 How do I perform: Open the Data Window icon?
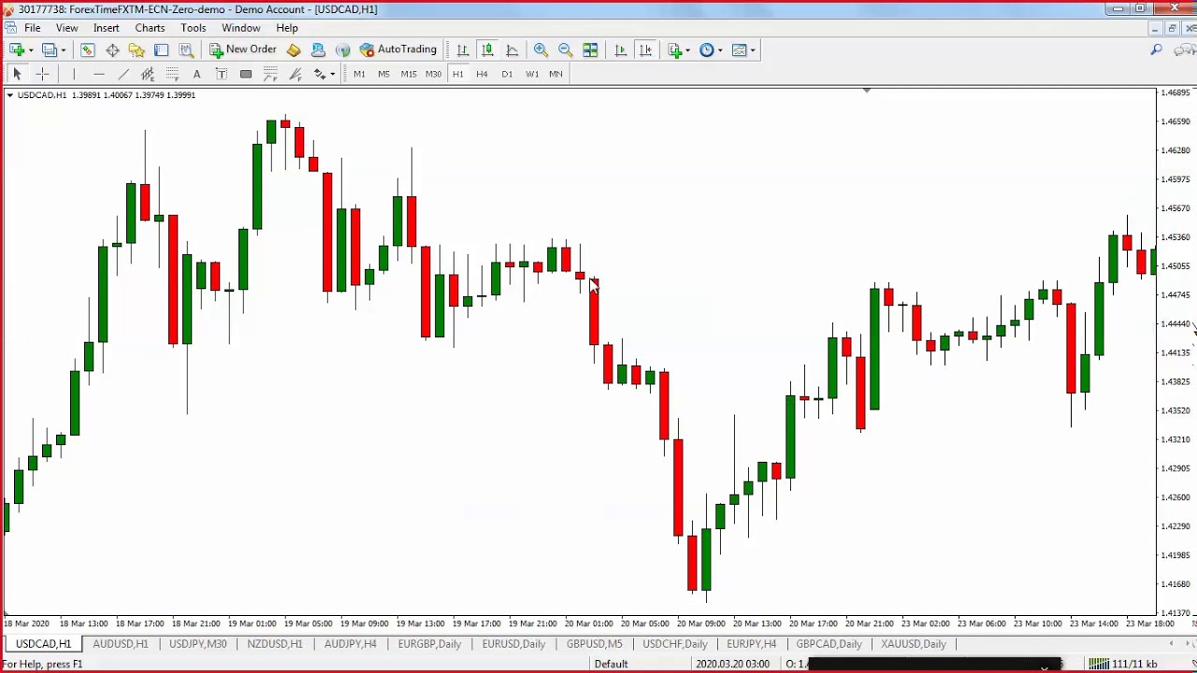(x=112, y=50)
